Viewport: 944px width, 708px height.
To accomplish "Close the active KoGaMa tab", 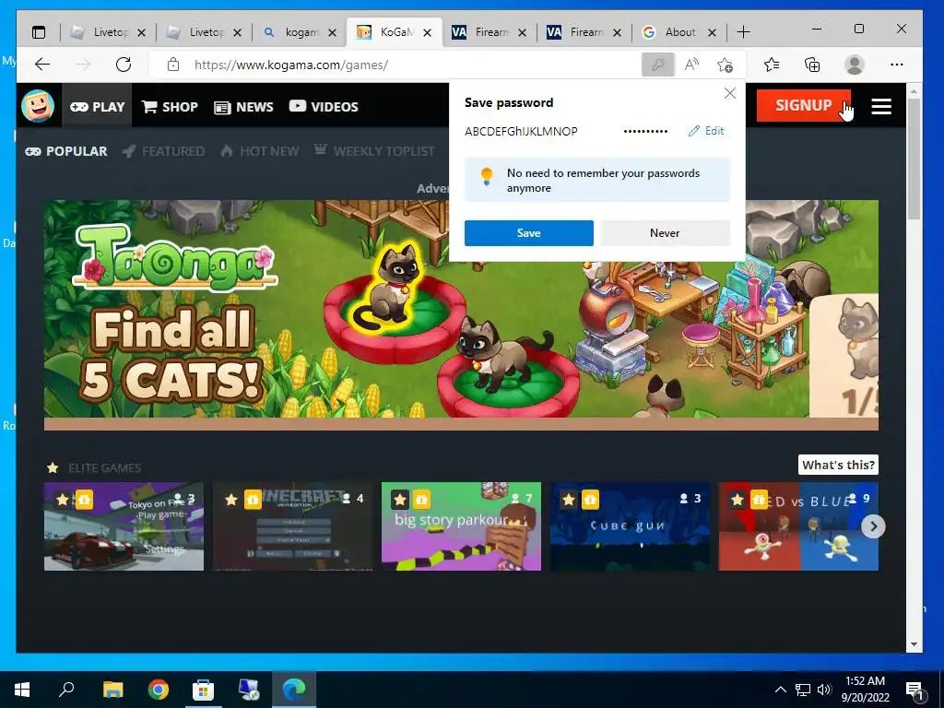I will pos(427,32).
